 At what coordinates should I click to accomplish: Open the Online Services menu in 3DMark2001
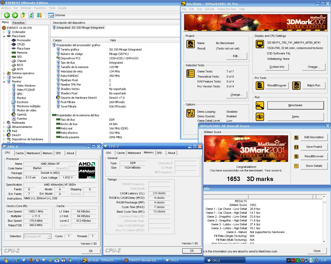pyautogui.click(x=227, y=9)
